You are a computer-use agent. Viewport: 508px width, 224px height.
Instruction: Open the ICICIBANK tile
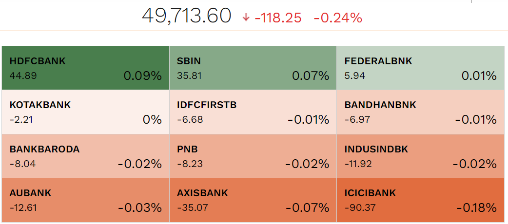coord(420,200)
